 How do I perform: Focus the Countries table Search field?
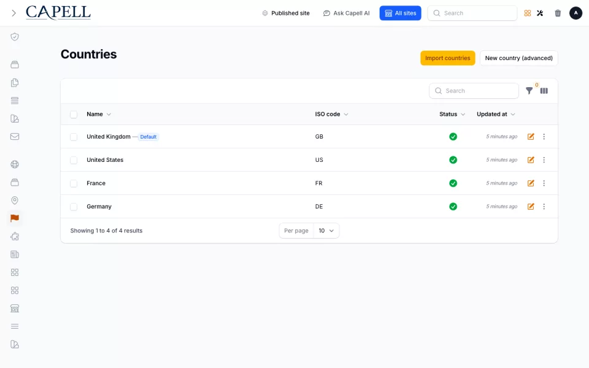[x=474, y=91]
